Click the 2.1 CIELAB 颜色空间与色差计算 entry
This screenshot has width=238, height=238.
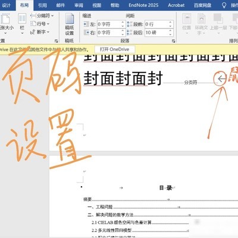pyautogui.click(x=121, y=223)
